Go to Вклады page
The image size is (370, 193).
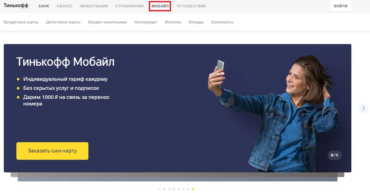pyautogui.click(x=196, y=22)
